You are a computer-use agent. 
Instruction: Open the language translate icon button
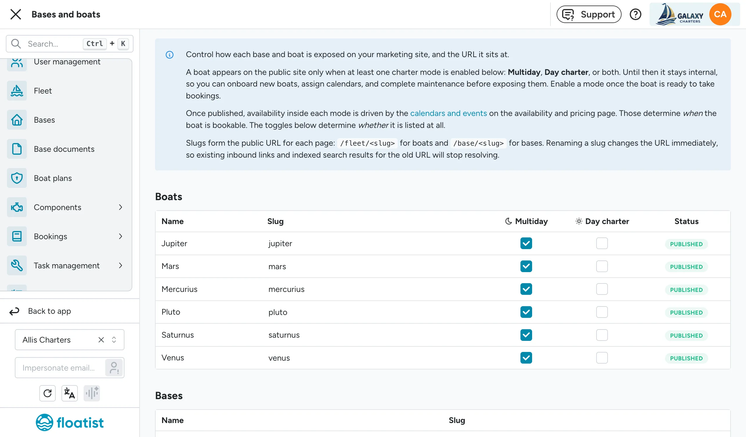(x=70, y=393)
